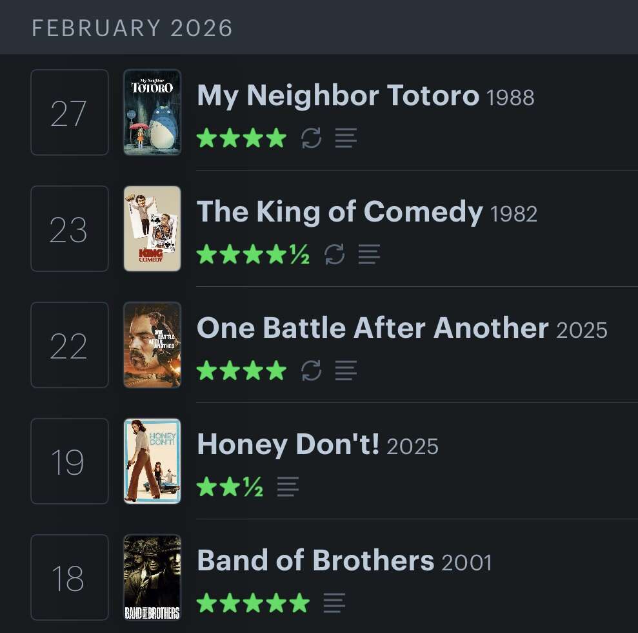Click the day 27 diary date box

69,112
